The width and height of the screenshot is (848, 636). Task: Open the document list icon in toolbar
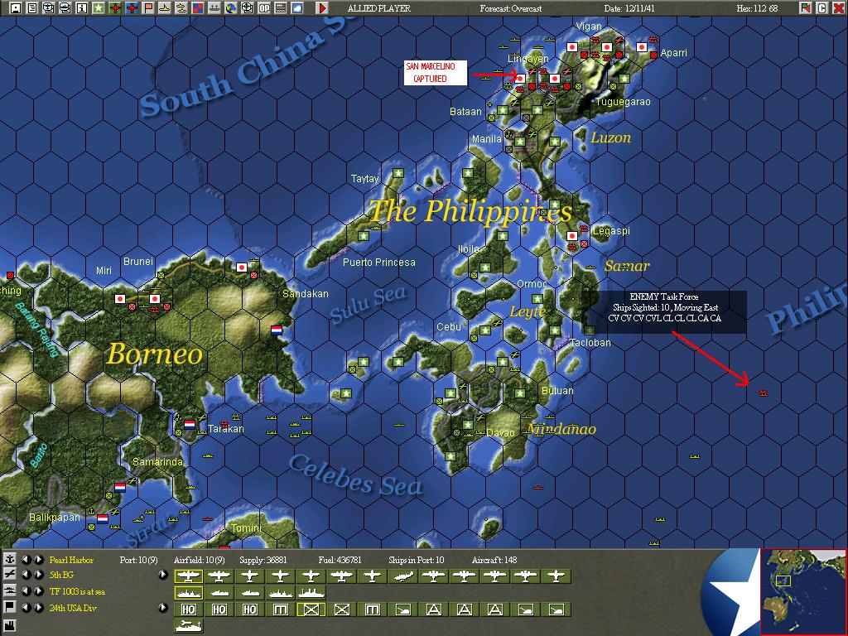[x=32, y=8]
